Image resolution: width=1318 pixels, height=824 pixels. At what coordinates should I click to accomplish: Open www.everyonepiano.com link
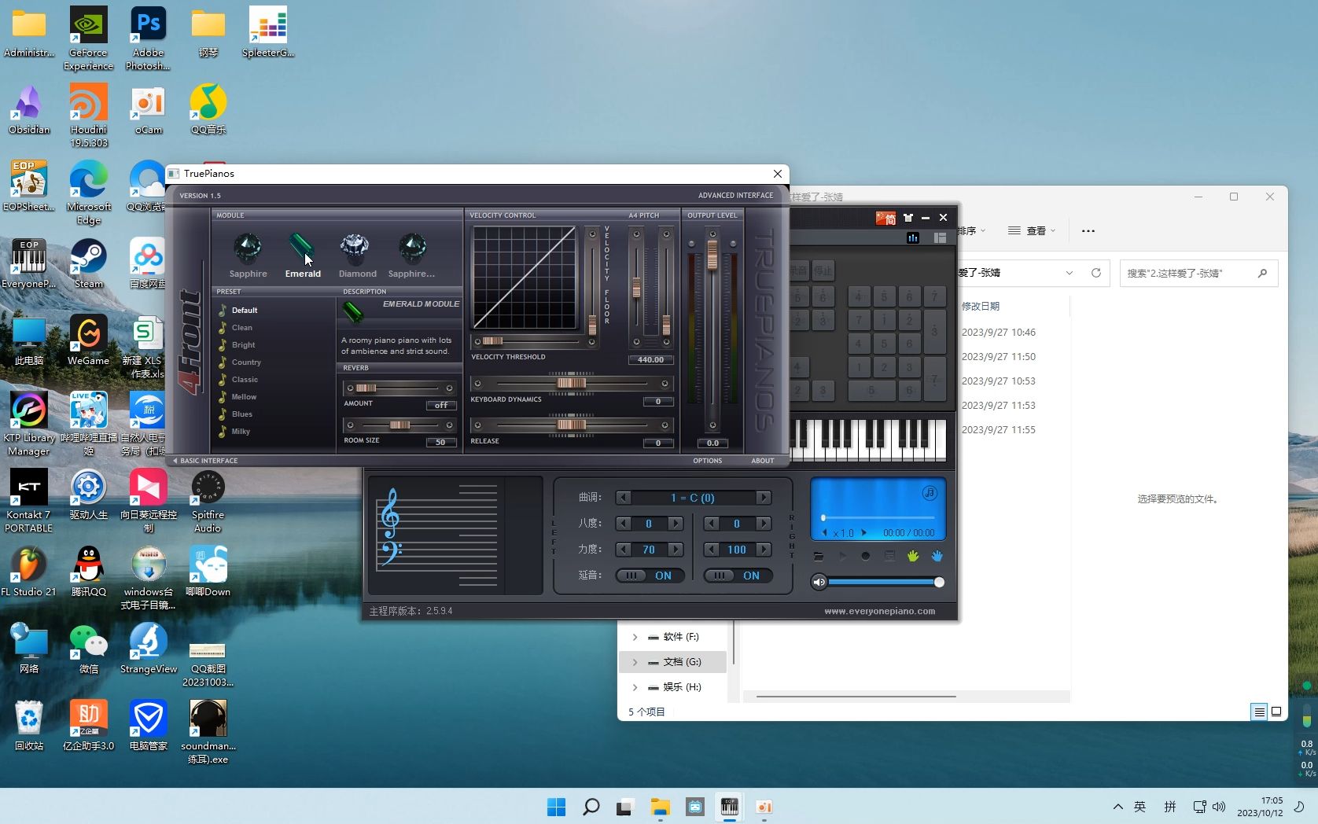(880, 611)
